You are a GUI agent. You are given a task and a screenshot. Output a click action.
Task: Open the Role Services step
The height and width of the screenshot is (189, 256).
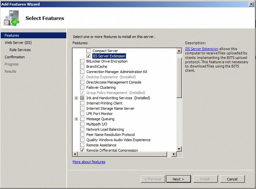coord(20,50)
